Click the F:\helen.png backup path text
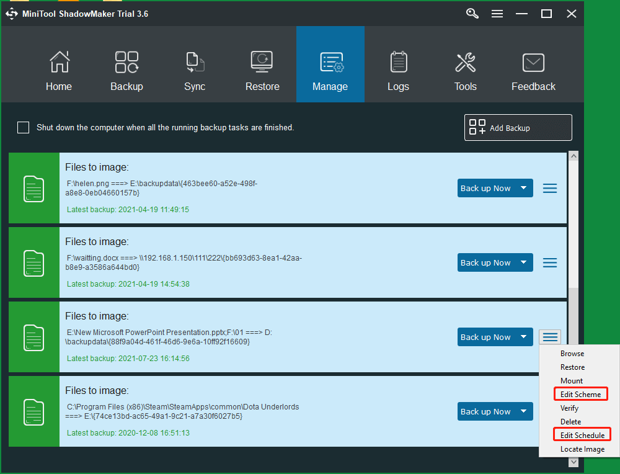 [x=161, y=188]
